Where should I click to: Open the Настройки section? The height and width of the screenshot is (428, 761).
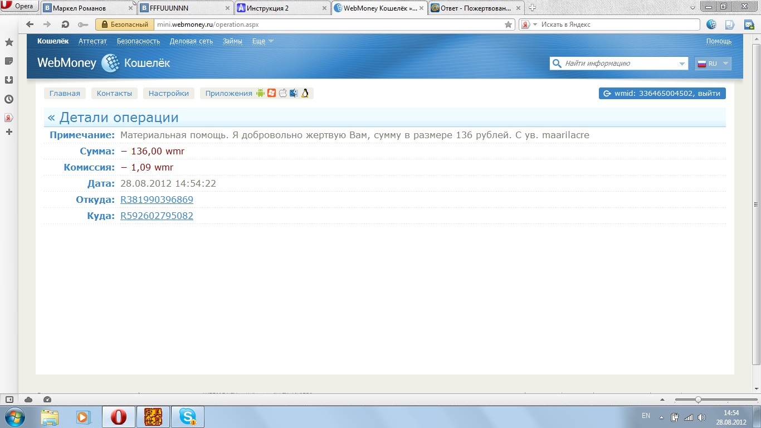pos(169,93)
